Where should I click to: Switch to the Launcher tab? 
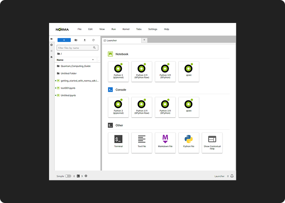[x=121, y=40]
